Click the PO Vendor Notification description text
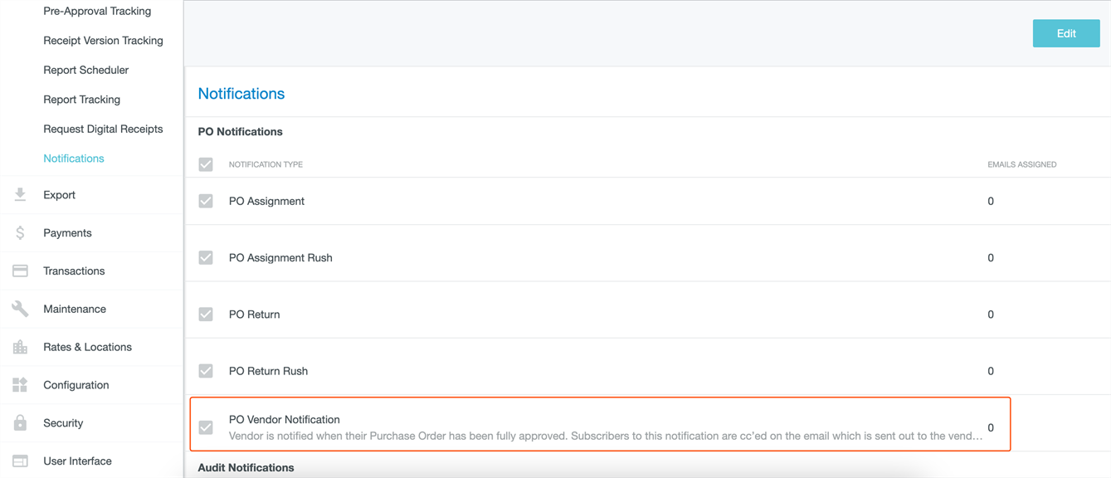1111x478 pixels. pyautogui.click(x=606, y=436)
